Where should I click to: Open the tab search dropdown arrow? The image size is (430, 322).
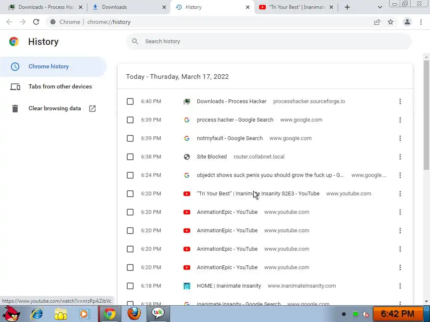(380, 7)
